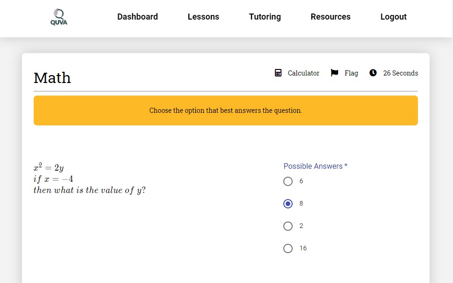
Task: Choose answer option 2
Action: pos(288,226)
